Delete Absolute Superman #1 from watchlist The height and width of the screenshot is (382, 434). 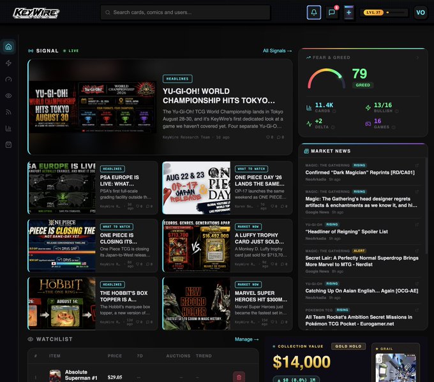point(239,377)
